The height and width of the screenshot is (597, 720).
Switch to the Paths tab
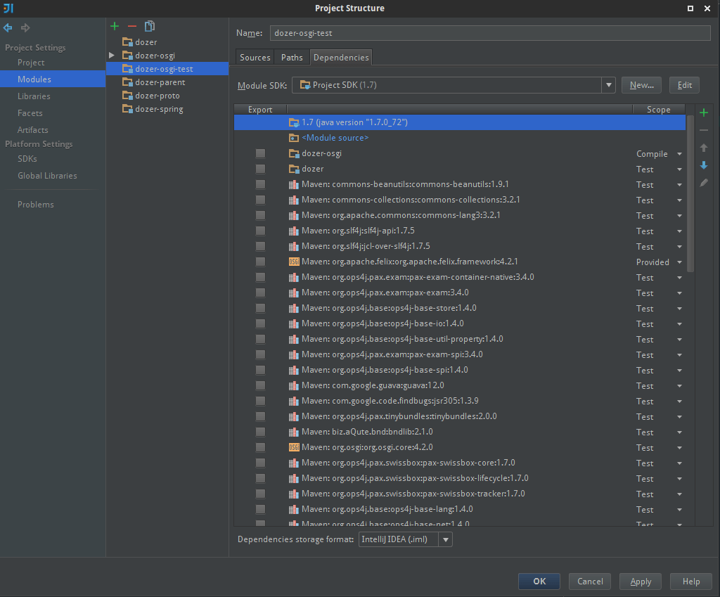pyautogui.click(x=292, y=58)
